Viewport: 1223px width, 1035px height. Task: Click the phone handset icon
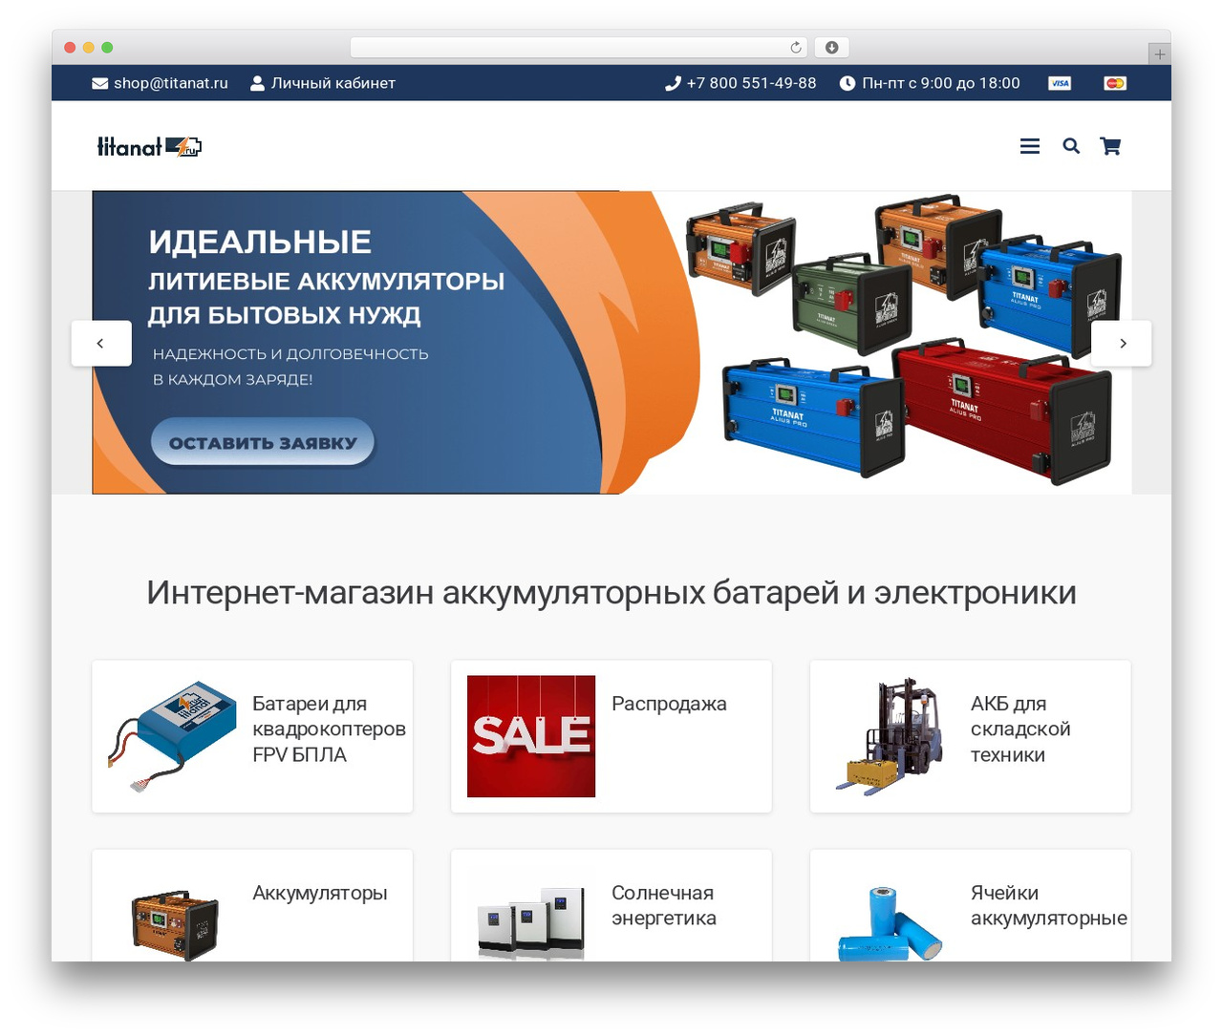(673, 83)
